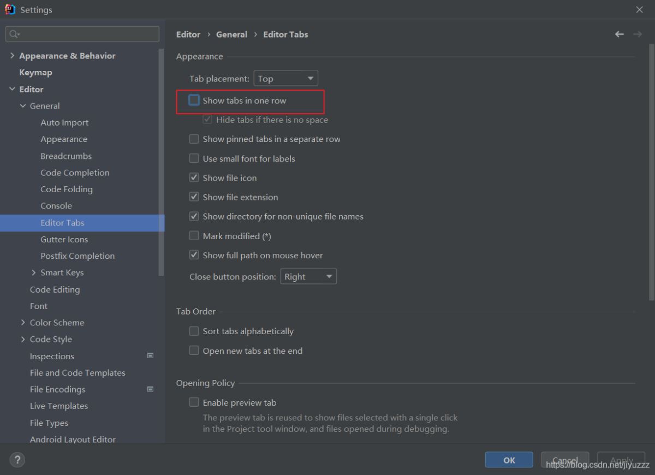Select Code Completion in settings tree
This screenshot has width=655, height=475.
tap(75, 173)
